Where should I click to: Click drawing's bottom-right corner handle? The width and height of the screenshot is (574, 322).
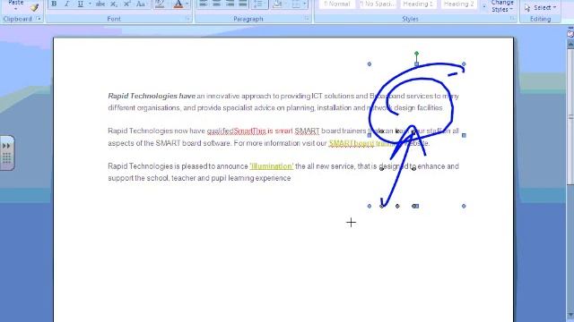tap(464, 206)
